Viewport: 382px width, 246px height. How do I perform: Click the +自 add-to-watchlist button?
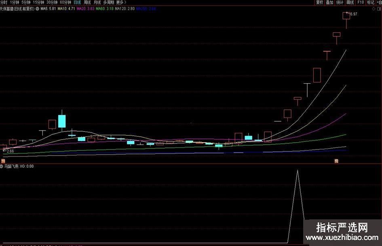tap(379, 2)
